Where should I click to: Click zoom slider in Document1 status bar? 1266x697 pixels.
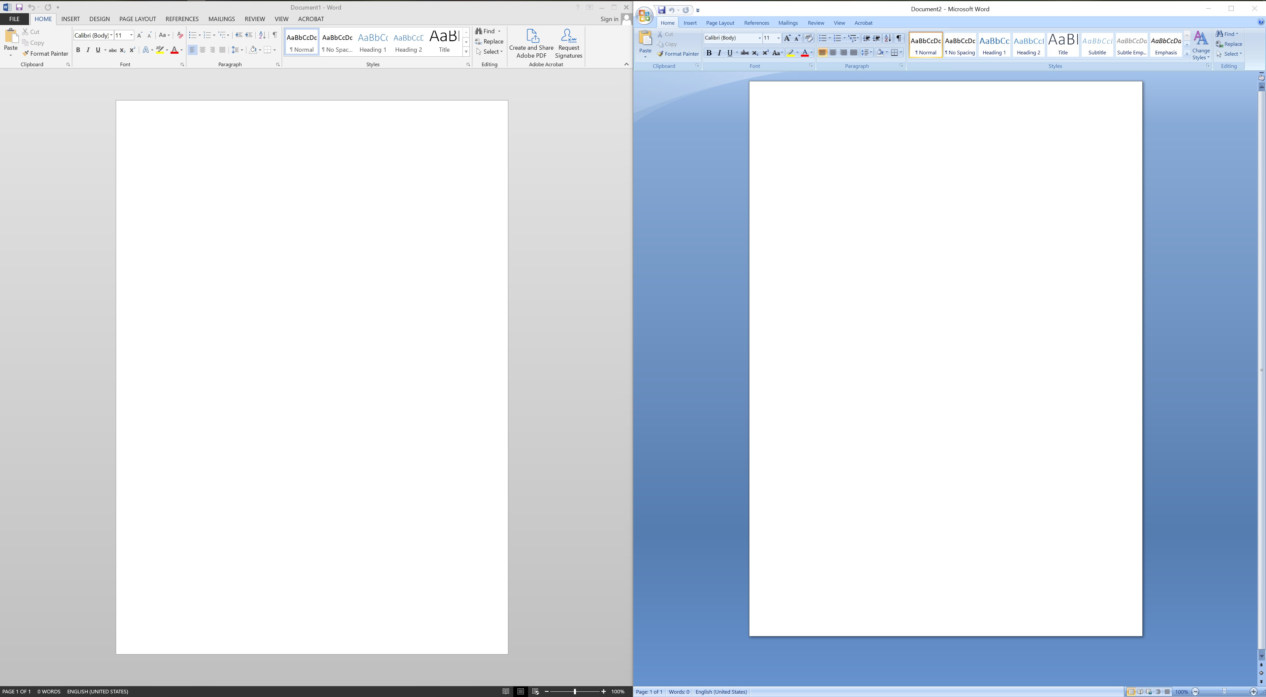click(575, 692)
